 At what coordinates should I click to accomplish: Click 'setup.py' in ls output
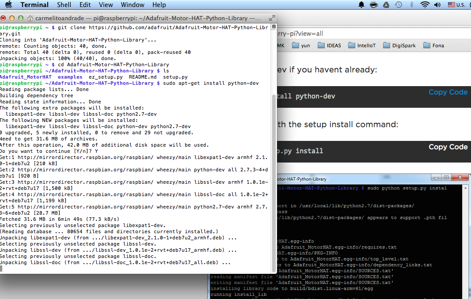[x=175, y=77]
